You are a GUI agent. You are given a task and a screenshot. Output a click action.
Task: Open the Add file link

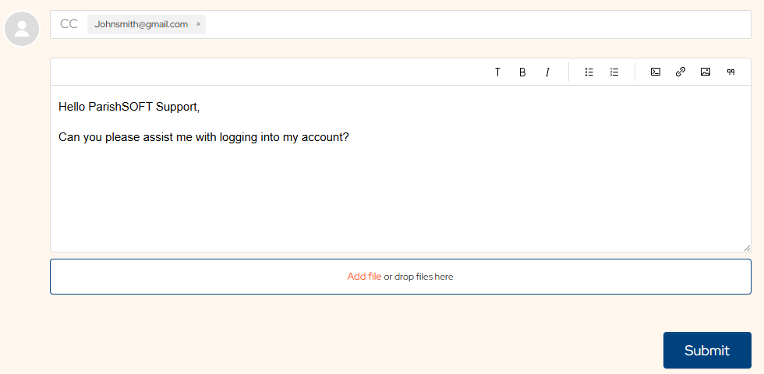[x=364, y=277]
